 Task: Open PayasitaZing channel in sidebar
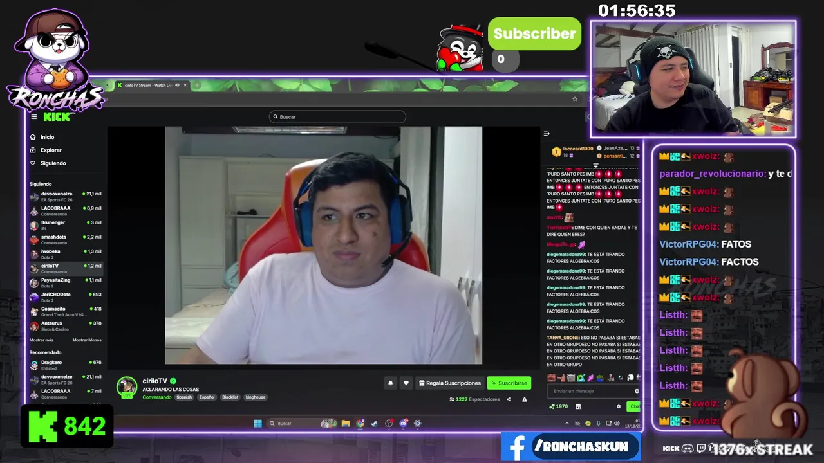66,282
